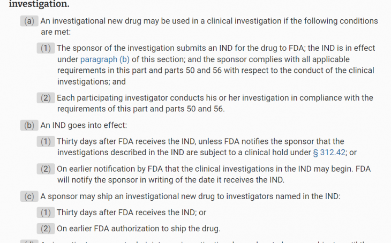Click the sentence 'requirements of this part and parts 50 and 56.'

[141, 109]
